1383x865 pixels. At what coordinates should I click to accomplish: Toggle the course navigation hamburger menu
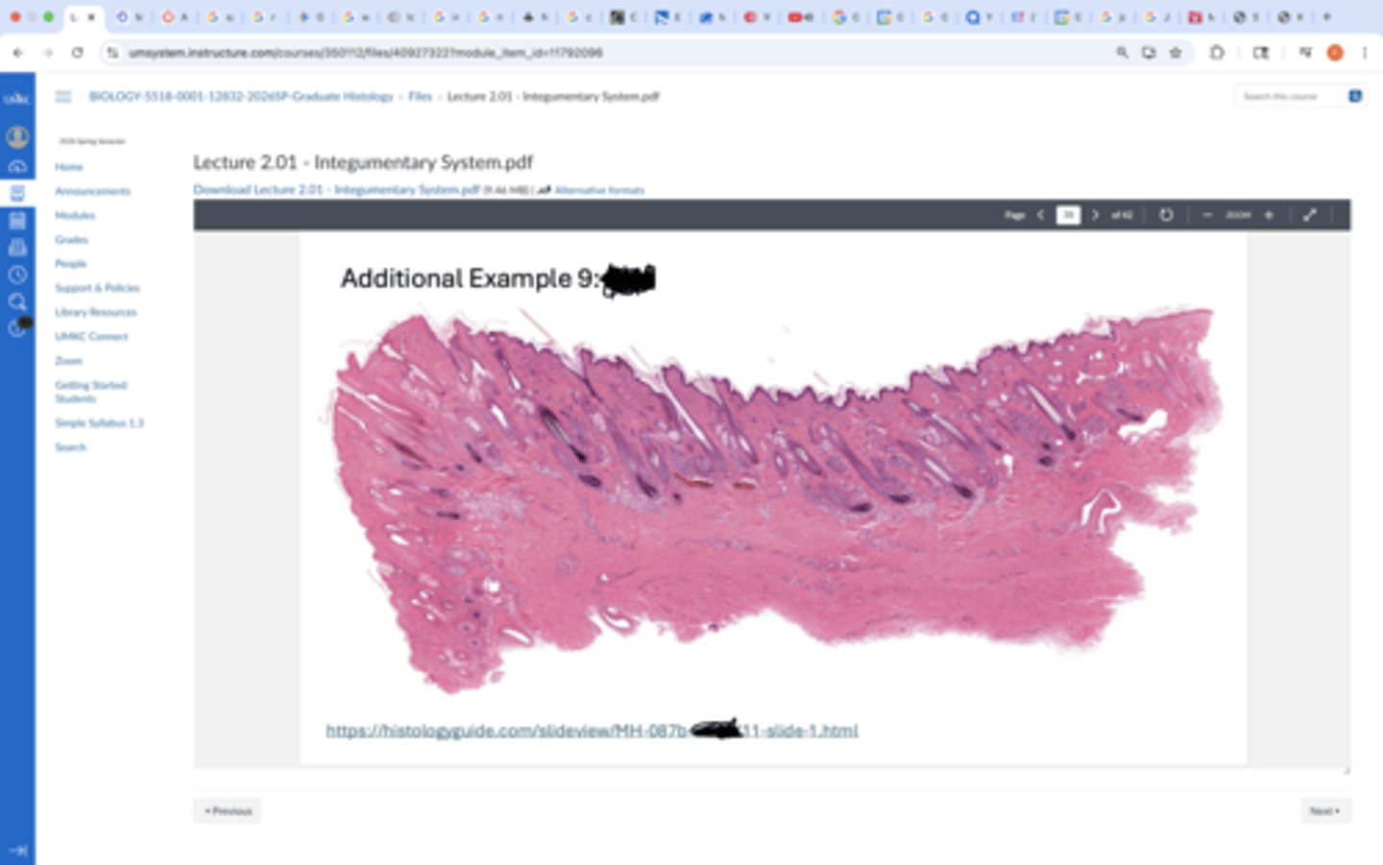63,96
